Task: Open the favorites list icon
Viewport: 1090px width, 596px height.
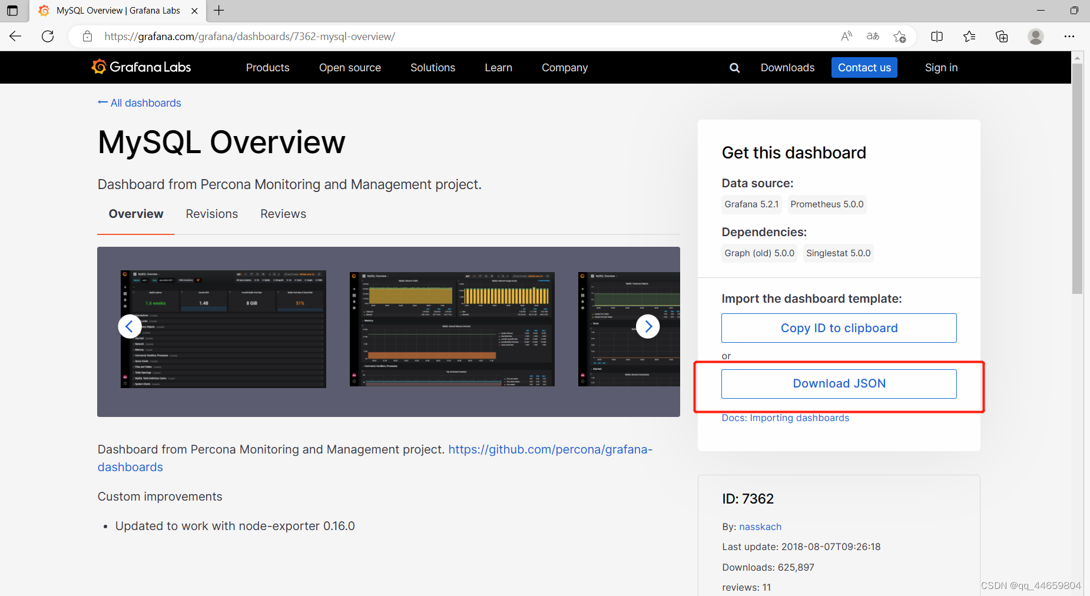Action: [969, 37]
